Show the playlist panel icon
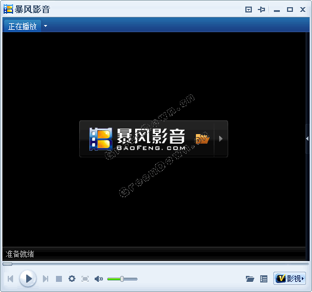 click(x=264, y=279)
